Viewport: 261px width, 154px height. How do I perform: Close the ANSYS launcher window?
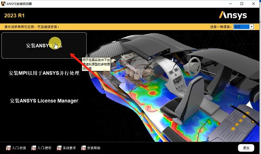click(x=254, y=4)
